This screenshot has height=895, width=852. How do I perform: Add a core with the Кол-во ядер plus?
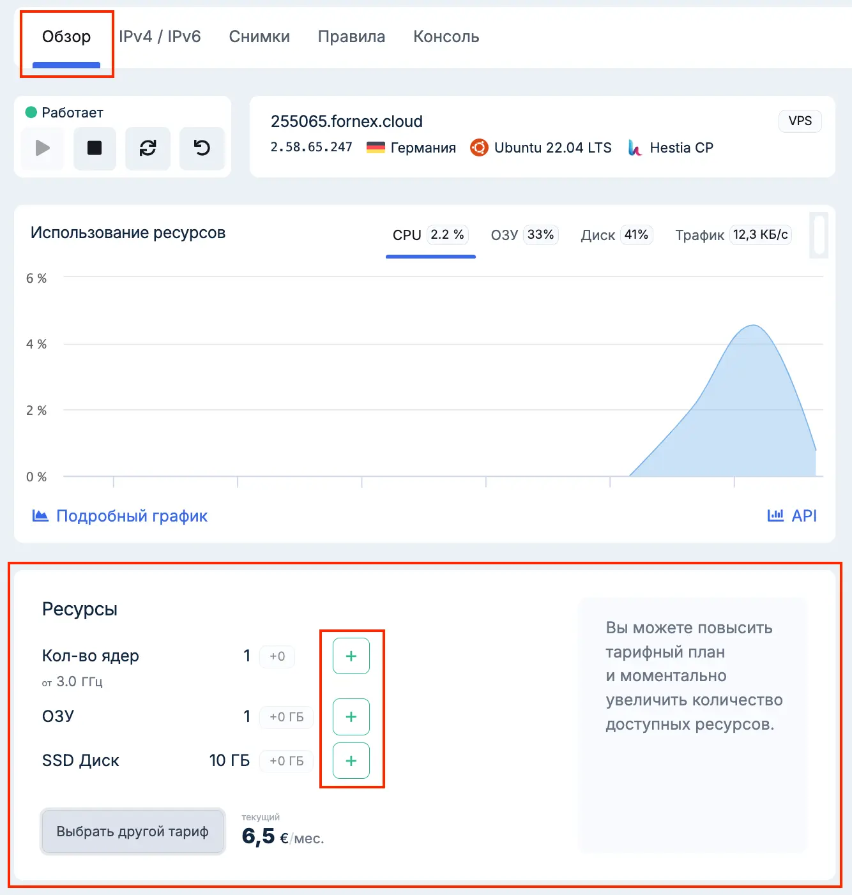tap(351, 656)
